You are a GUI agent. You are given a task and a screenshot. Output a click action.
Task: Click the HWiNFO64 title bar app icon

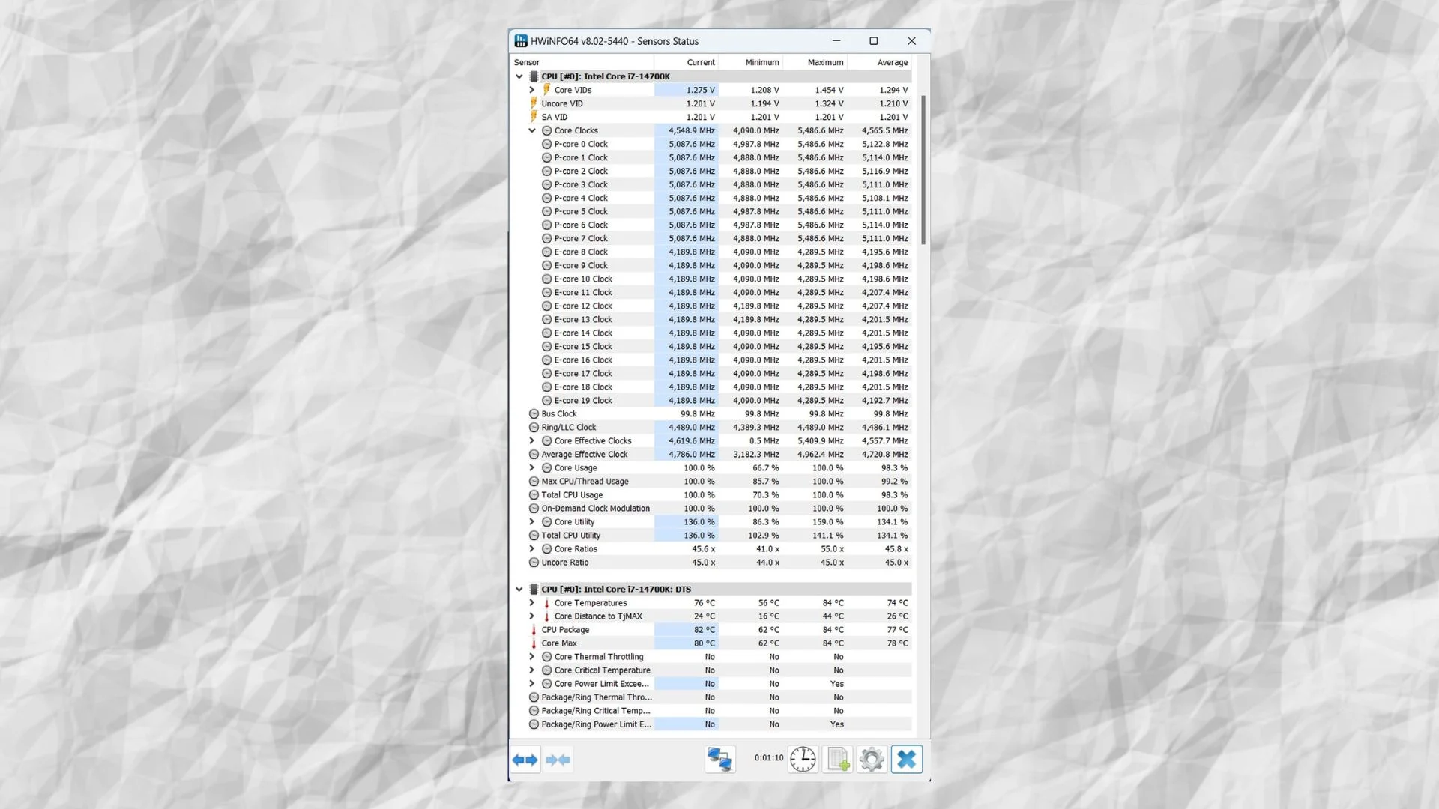click(x=521, y=41)
